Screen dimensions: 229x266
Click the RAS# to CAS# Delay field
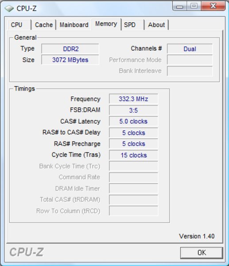[x=133, y=133]
